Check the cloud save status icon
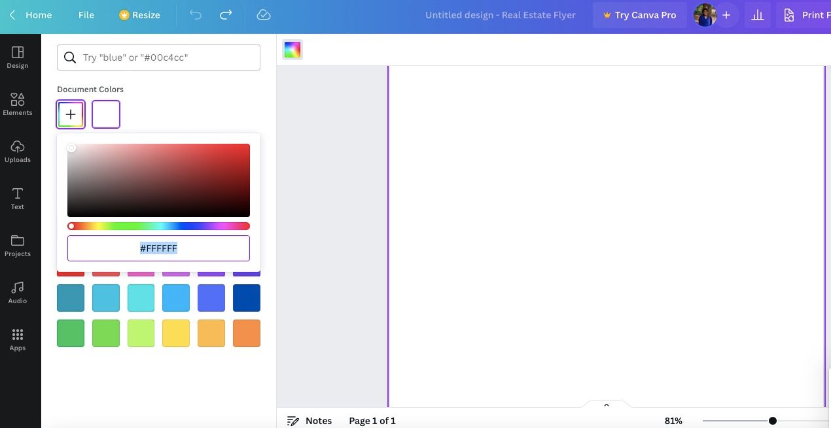Image resolution: width=831 pixels, height=428 pixels. (x=264, y=14)
